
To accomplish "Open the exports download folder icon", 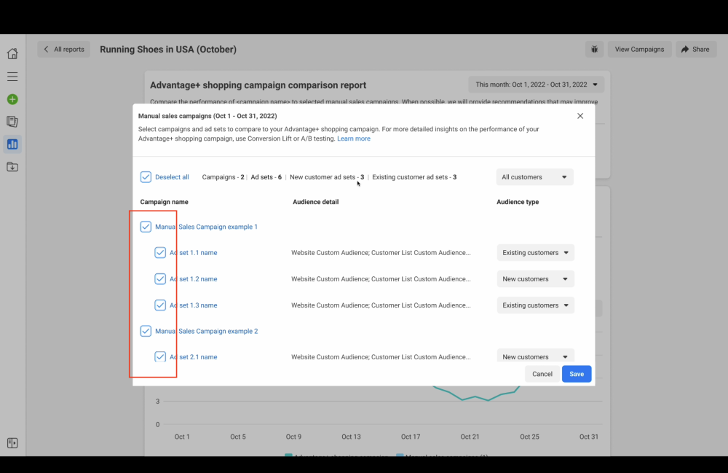I will [12, 167].
